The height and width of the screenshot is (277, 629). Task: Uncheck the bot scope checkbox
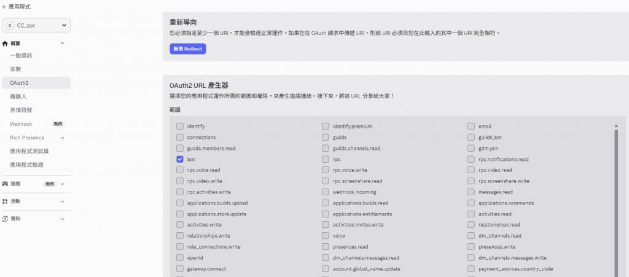coord(180,159)
